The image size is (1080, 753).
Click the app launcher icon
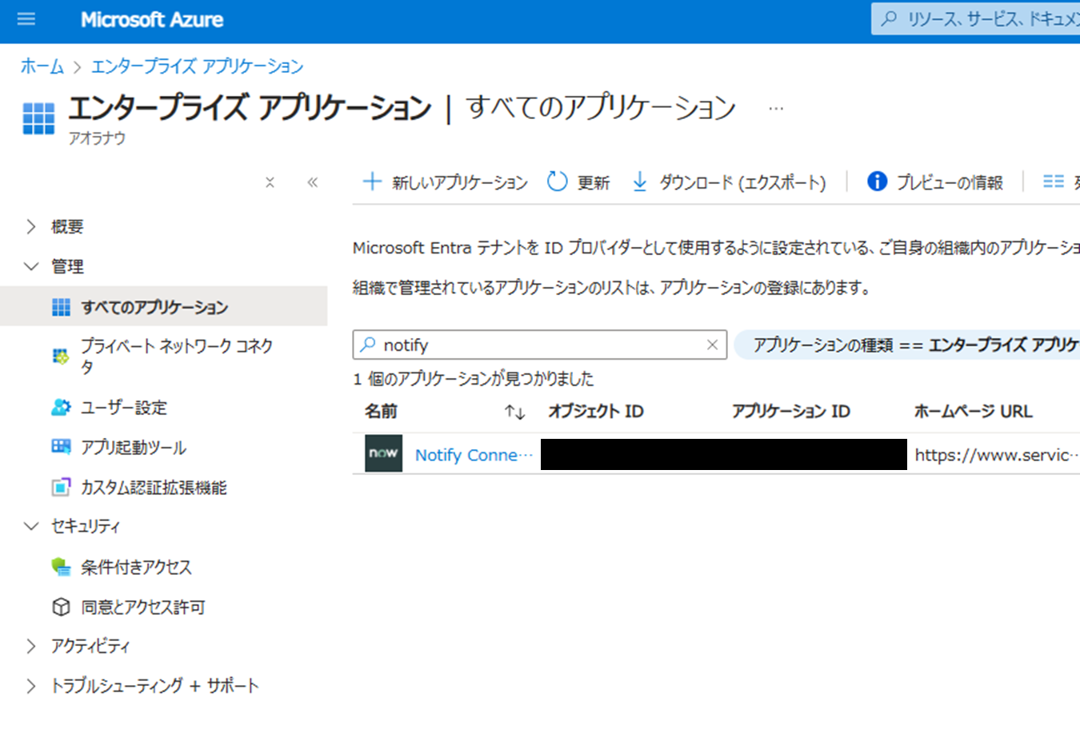point(61,447)
